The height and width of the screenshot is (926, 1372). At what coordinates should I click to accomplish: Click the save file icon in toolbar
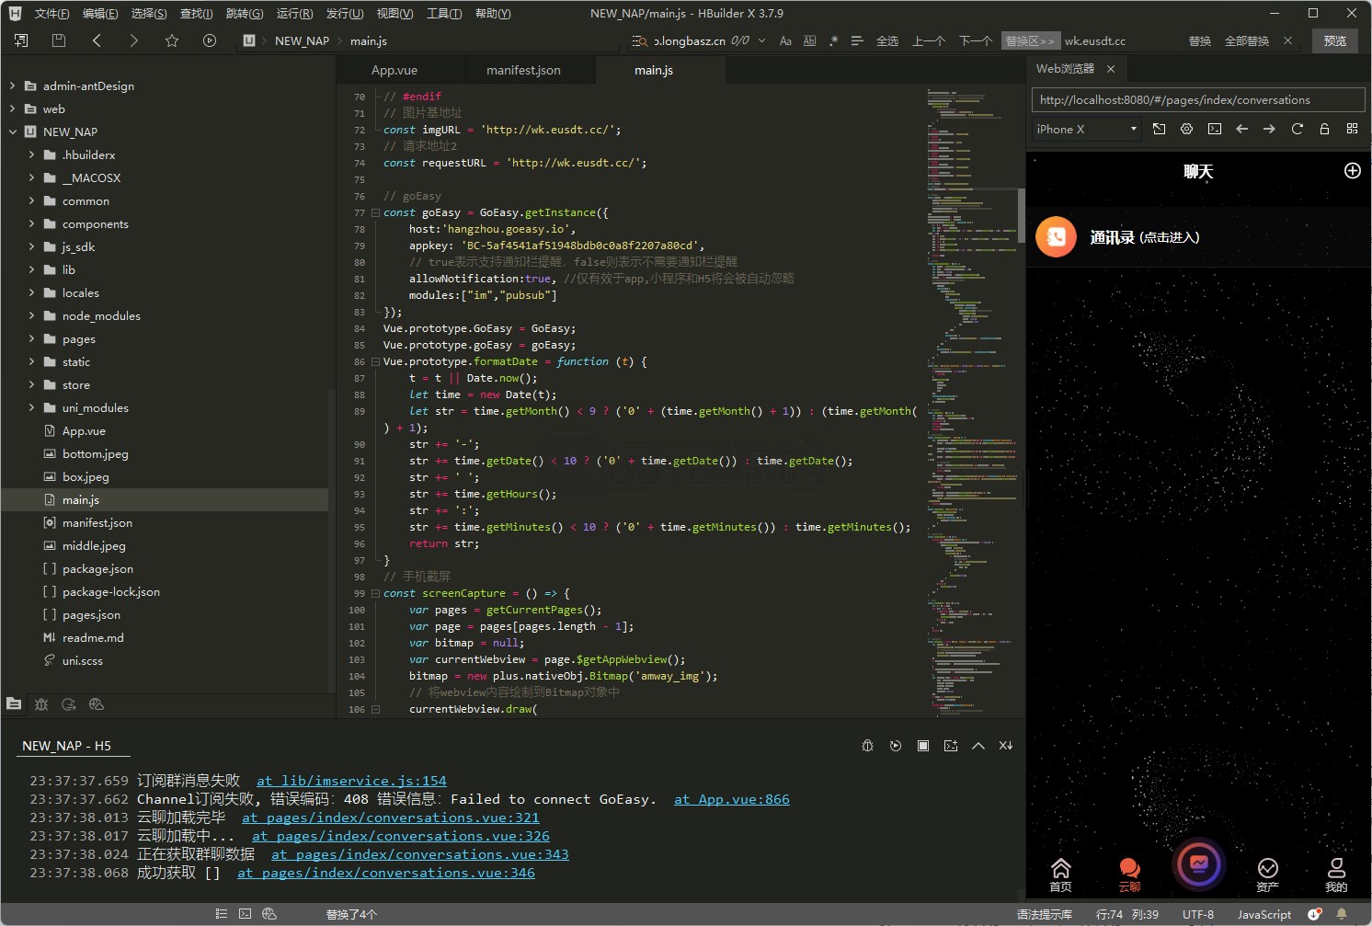pos(59,40)
